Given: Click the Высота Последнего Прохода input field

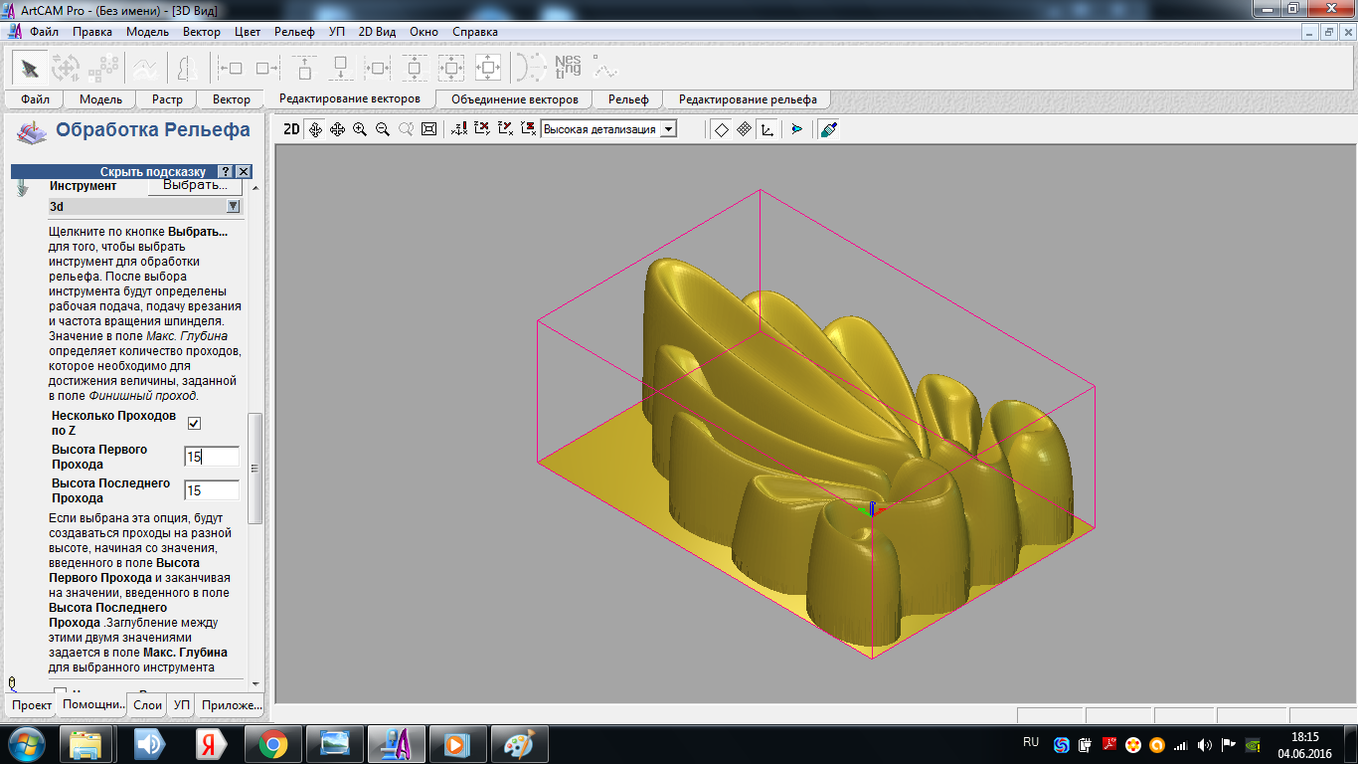Looking at the screenshot, I should [212, 490].
